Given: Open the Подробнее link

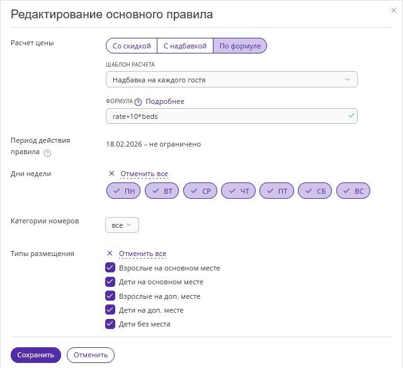Looking at the screenshot, I should (x=165, y=101).
